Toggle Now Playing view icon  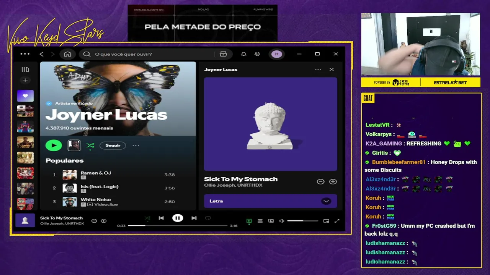click(249, 221)
